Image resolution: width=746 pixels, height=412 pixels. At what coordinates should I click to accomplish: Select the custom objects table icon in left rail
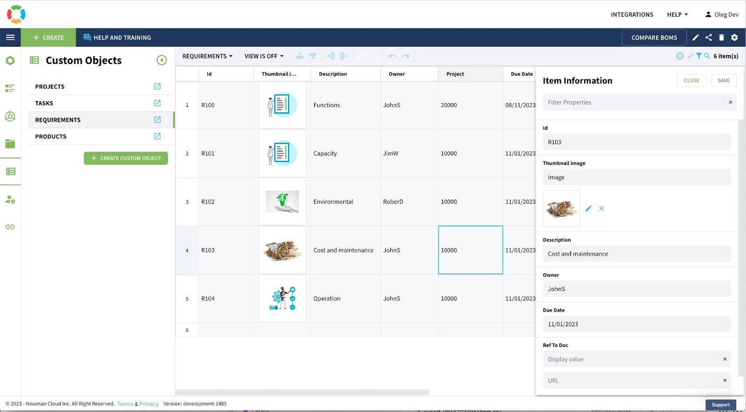(x=10, y=172)
